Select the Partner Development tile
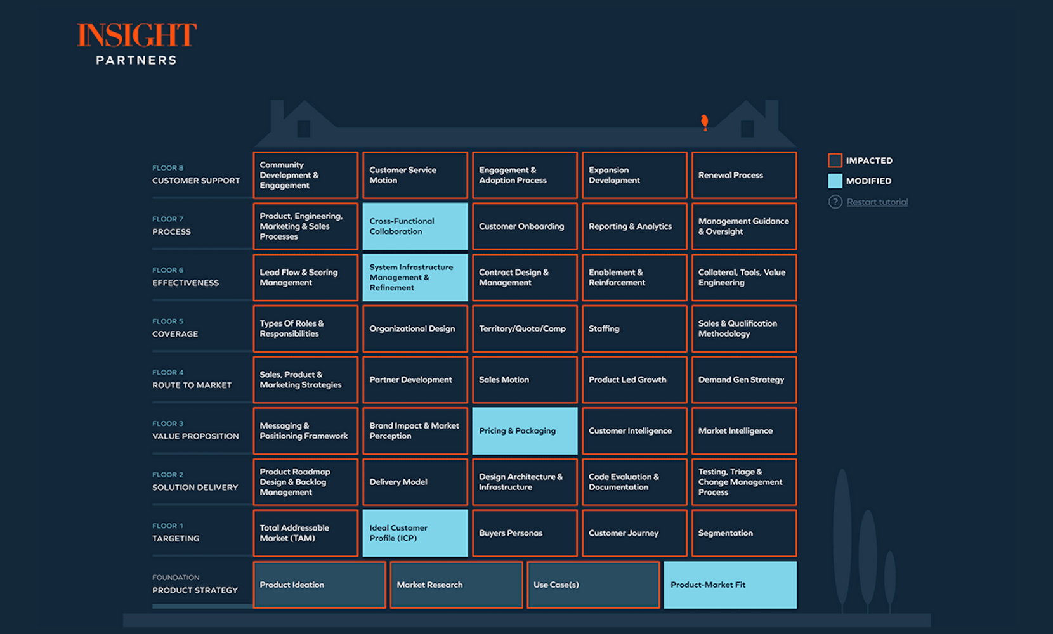Viewport: 1053px width, 634px height. pos(415,380)
